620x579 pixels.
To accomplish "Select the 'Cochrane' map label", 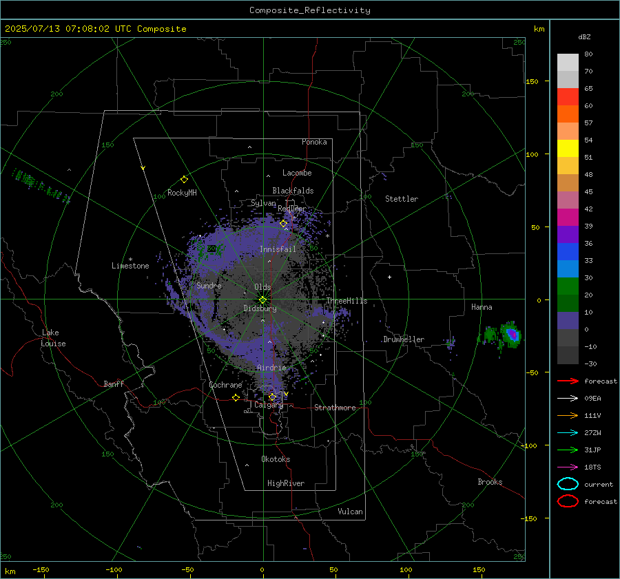I will pos(225,385).
